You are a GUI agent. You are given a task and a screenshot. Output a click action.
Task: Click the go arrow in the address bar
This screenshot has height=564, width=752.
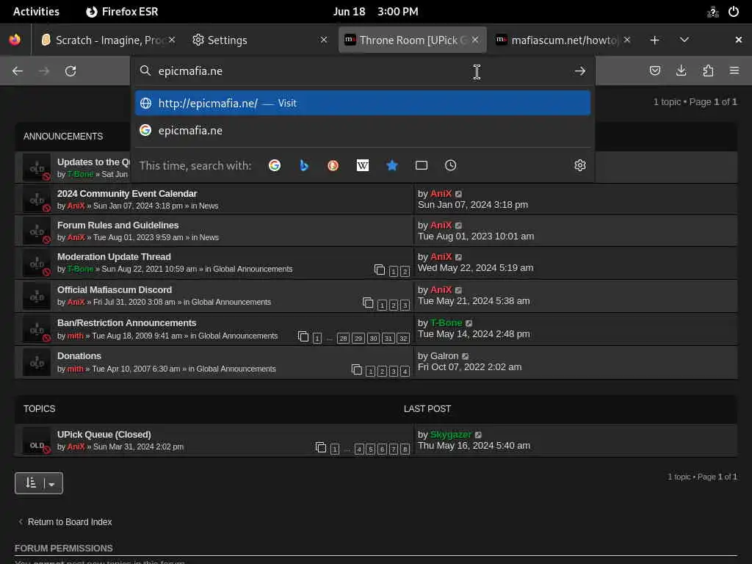point(580,71)
